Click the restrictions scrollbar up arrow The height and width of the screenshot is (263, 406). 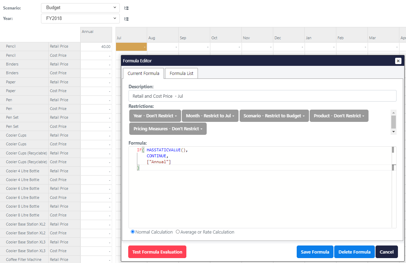coord(393,112)
